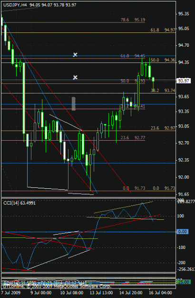195x298 pixels.
Task: Click the 92.00 price axis label
Action: tap(184, 177)
